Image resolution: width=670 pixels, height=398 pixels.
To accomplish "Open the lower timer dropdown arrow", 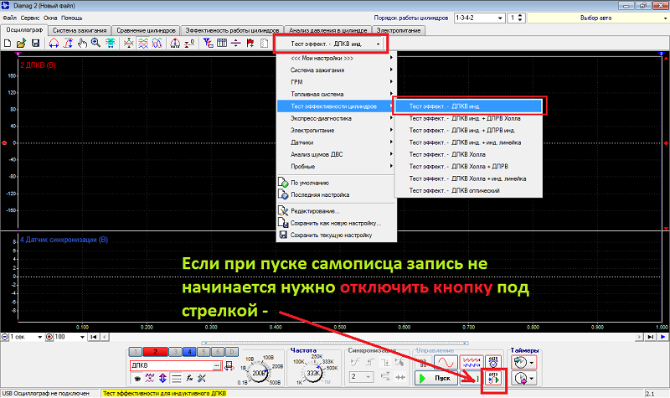I will (x=532, y=379).
